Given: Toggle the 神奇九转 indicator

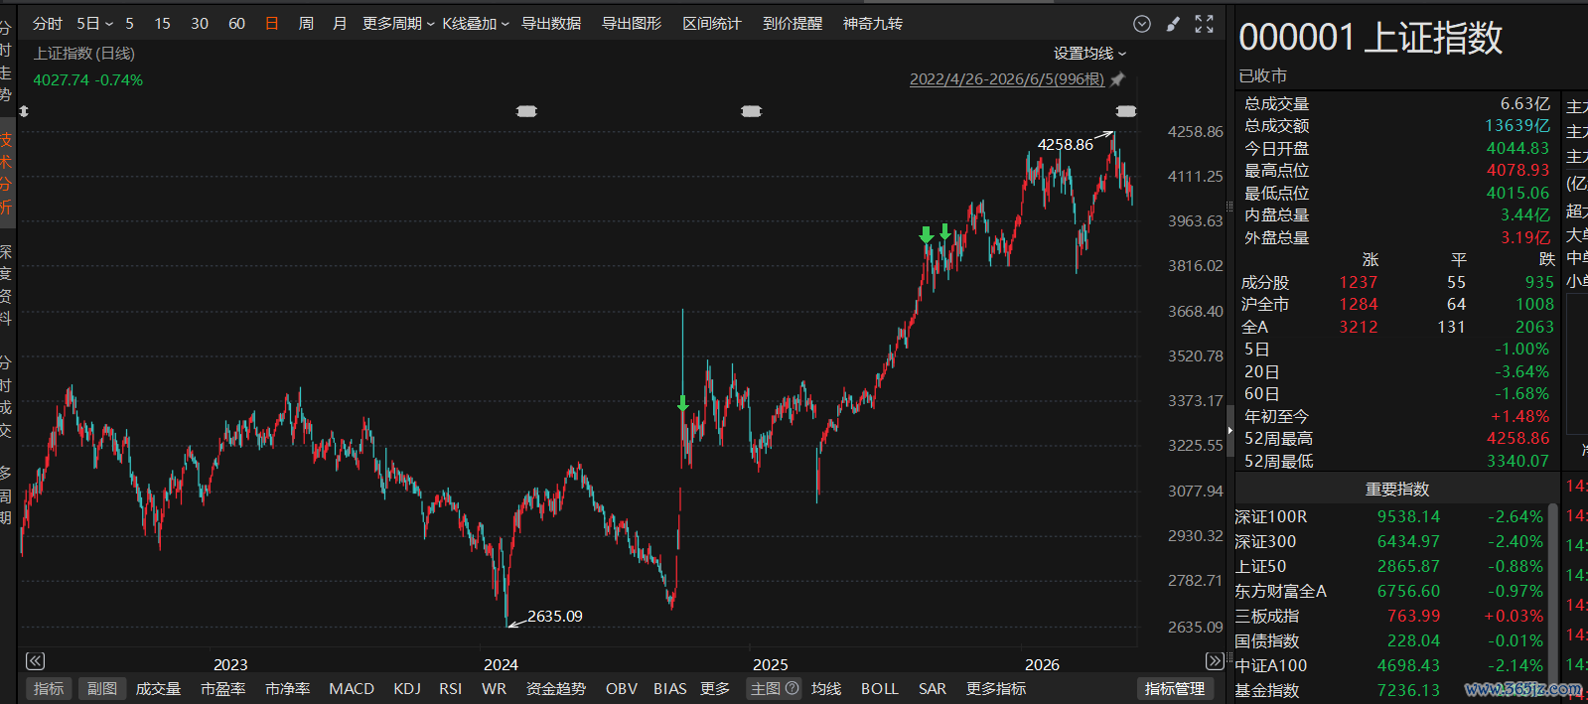Looking at the screenshot, I should [873, 24].
